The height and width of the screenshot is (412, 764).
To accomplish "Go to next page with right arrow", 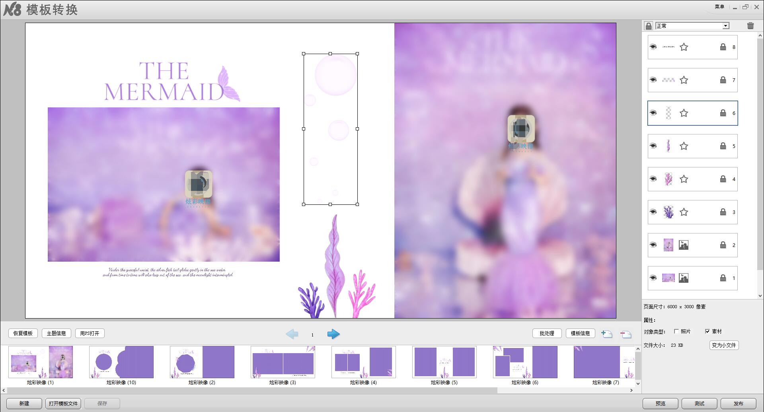I will pyautogui.click(x=333, y=334).
